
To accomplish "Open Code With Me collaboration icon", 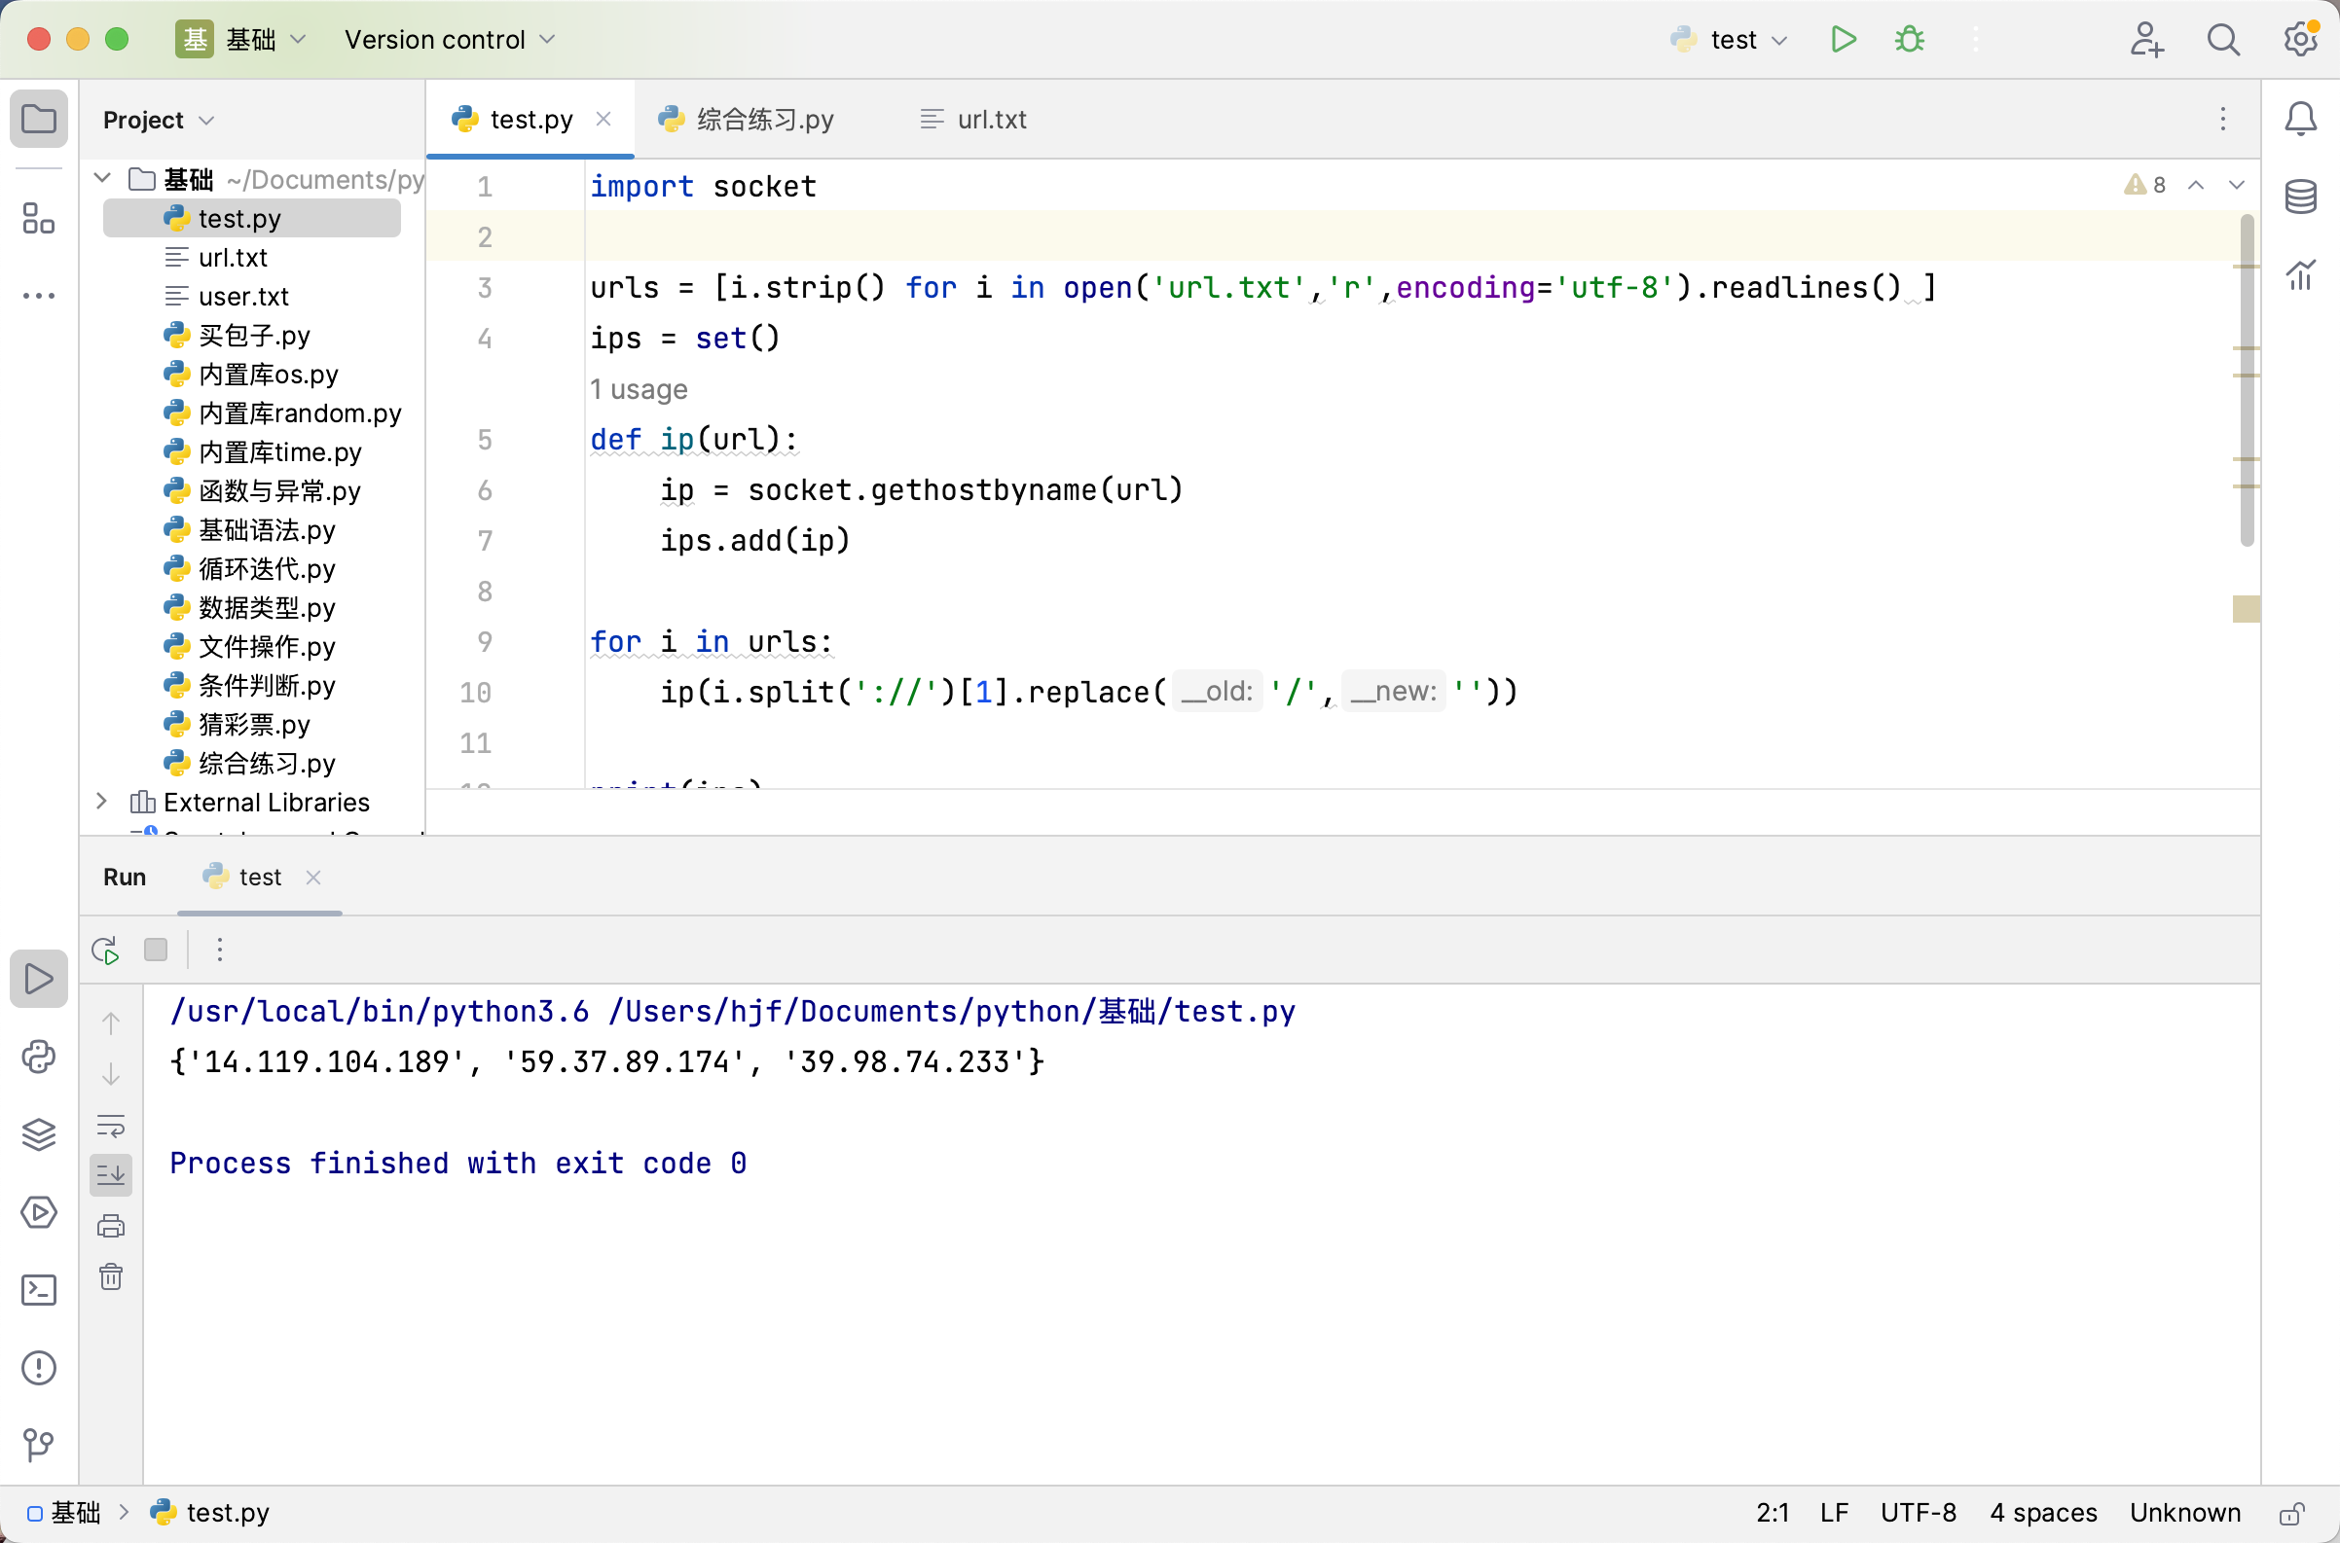I will [2146, 39].
